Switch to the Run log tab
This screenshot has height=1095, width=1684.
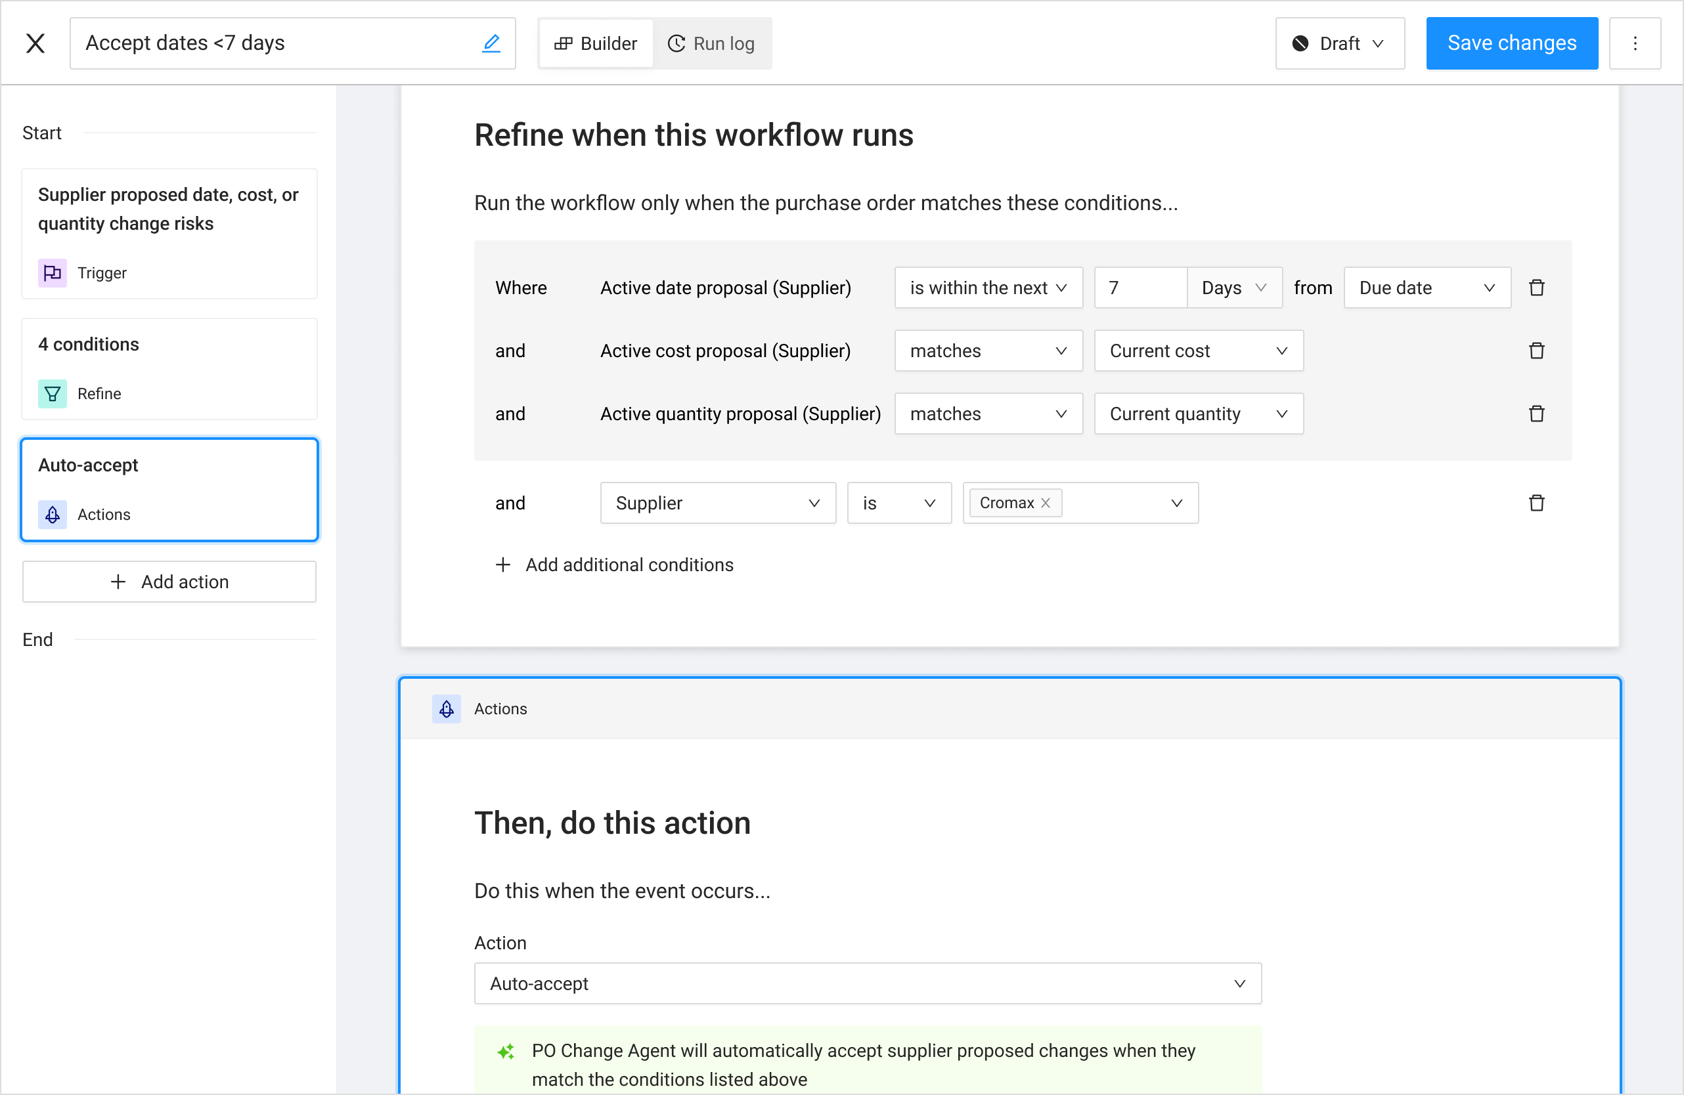[x=711, y=43]
